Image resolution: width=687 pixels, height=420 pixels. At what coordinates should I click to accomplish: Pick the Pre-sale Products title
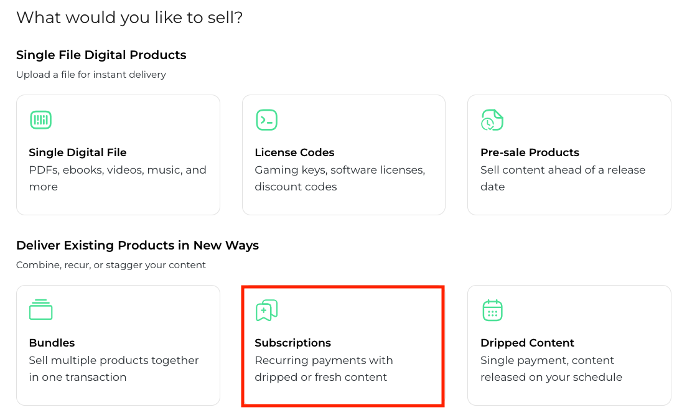click(530, 152)
